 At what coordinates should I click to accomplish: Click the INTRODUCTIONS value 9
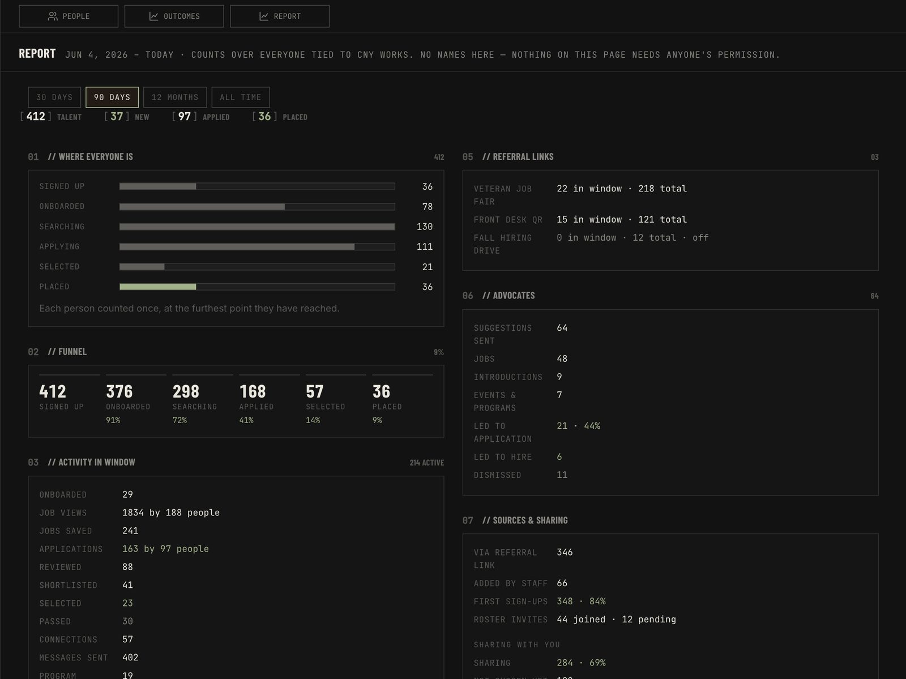point(559,377)
